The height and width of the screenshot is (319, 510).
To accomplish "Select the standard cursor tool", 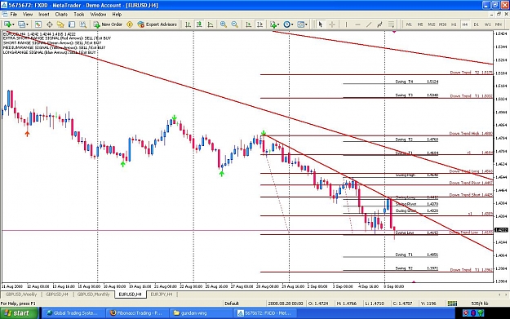I will tap(321, 24).
